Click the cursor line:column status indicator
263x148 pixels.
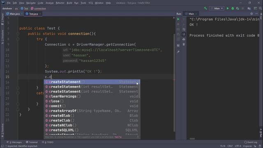(223, 146)
